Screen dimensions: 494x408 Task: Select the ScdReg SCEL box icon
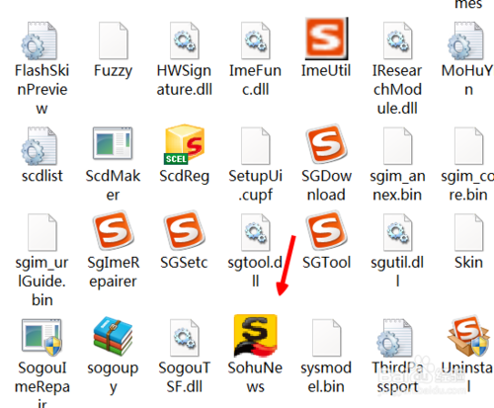(x=185, y=144)
